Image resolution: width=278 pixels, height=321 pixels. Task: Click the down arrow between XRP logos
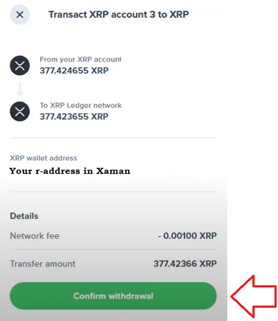pos(20,89)
